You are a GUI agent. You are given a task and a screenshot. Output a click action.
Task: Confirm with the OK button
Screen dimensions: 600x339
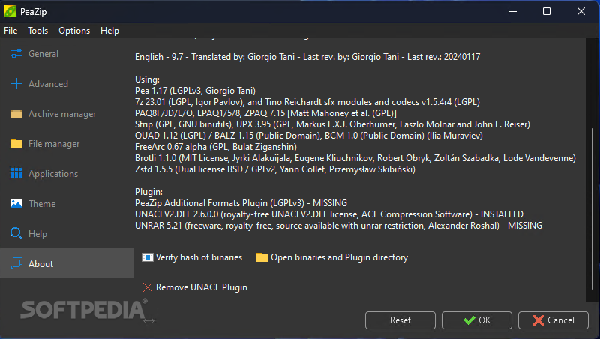[477, 319]
